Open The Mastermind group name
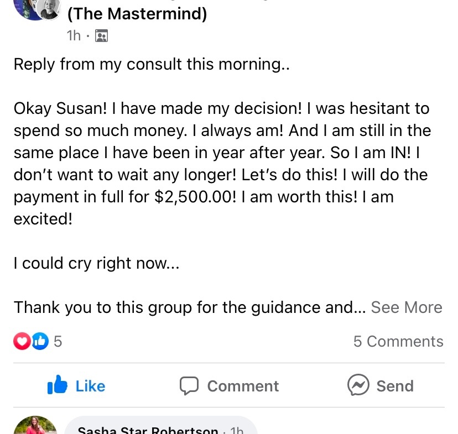458x434 pixels. [x=137, y=14]
